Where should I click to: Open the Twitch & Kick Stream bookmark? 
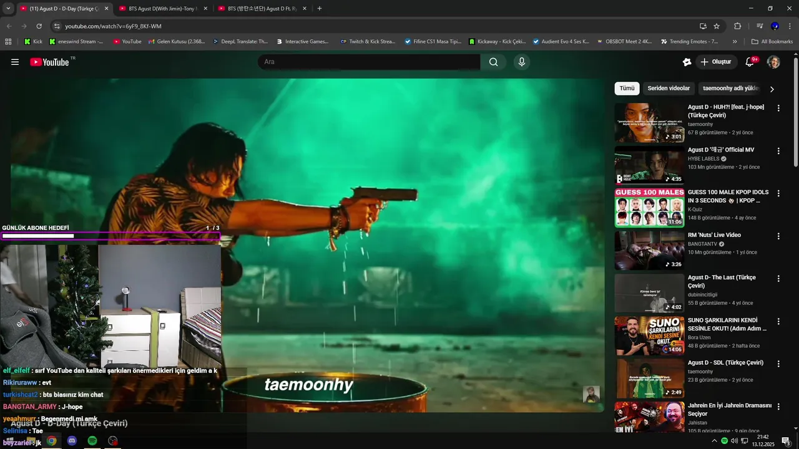pos(368,42)
